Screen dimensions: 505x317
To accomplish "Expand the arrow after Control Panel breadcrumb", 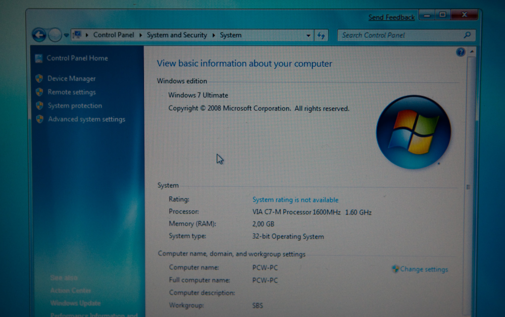I will (141, 35).
